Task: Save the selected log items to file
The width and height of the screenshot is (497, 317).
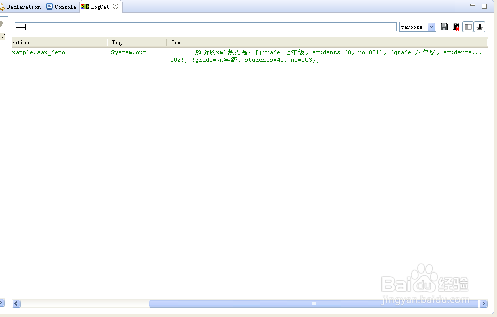Action: pos(444,27)
